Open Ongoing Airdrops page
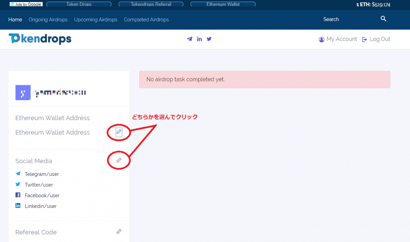Image resolution: width=410 pixels, height=242 pixels. click(48, 20)
